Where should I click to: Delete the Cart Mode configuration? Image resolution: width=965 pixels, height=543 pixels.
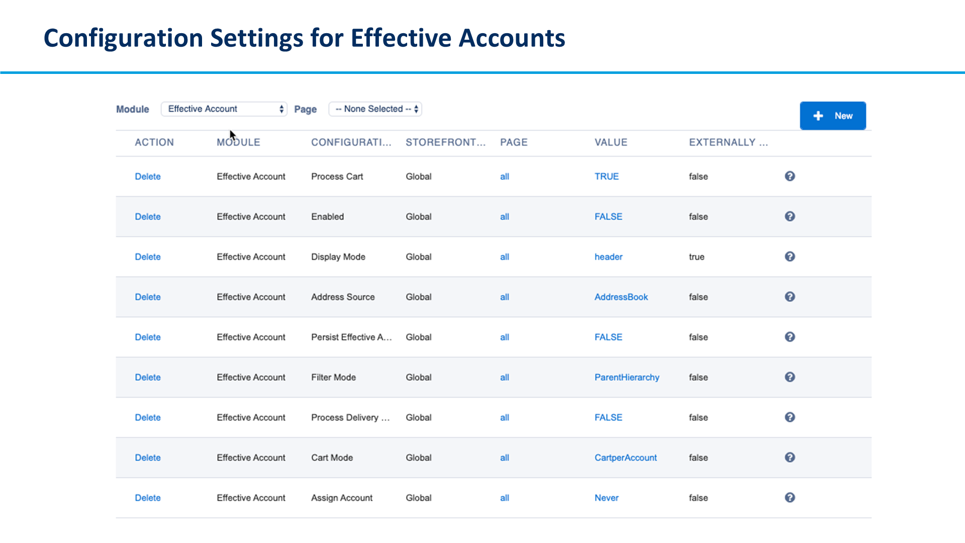coord(148,458)
